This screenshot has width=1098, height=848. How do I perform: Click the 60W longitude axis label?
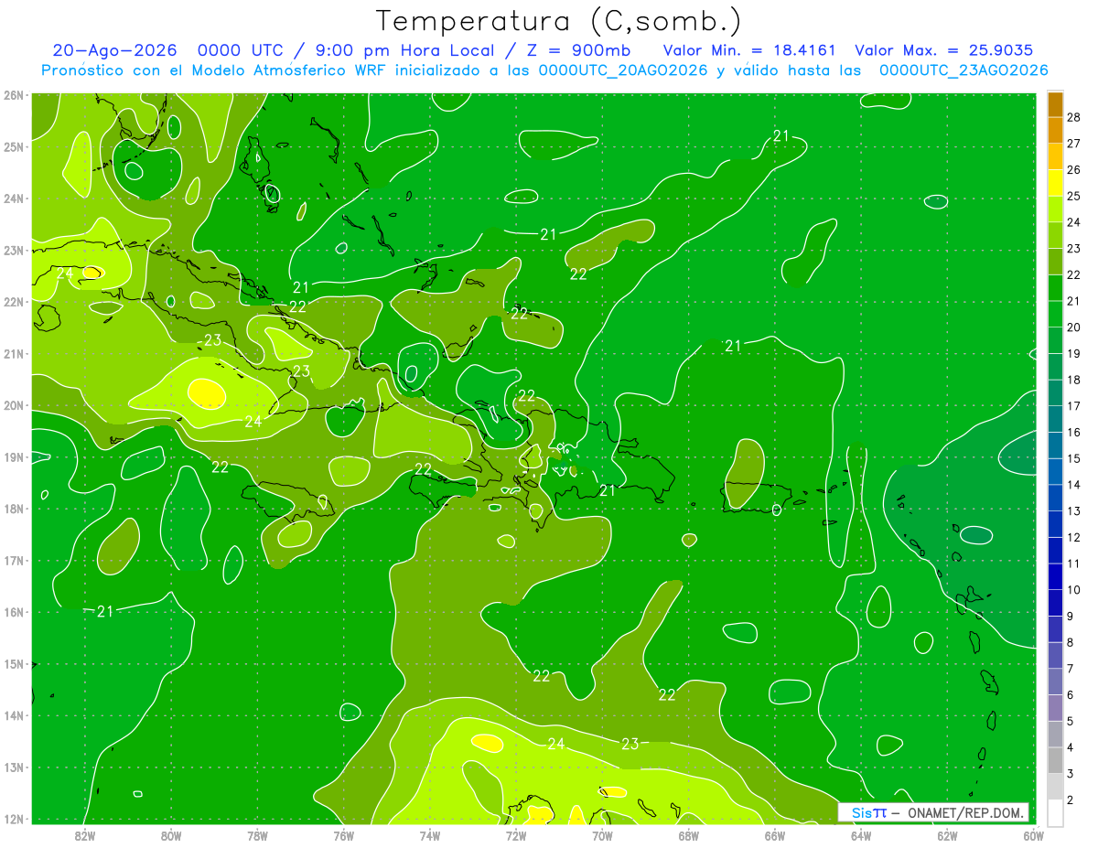click(x=1033, y=835)
